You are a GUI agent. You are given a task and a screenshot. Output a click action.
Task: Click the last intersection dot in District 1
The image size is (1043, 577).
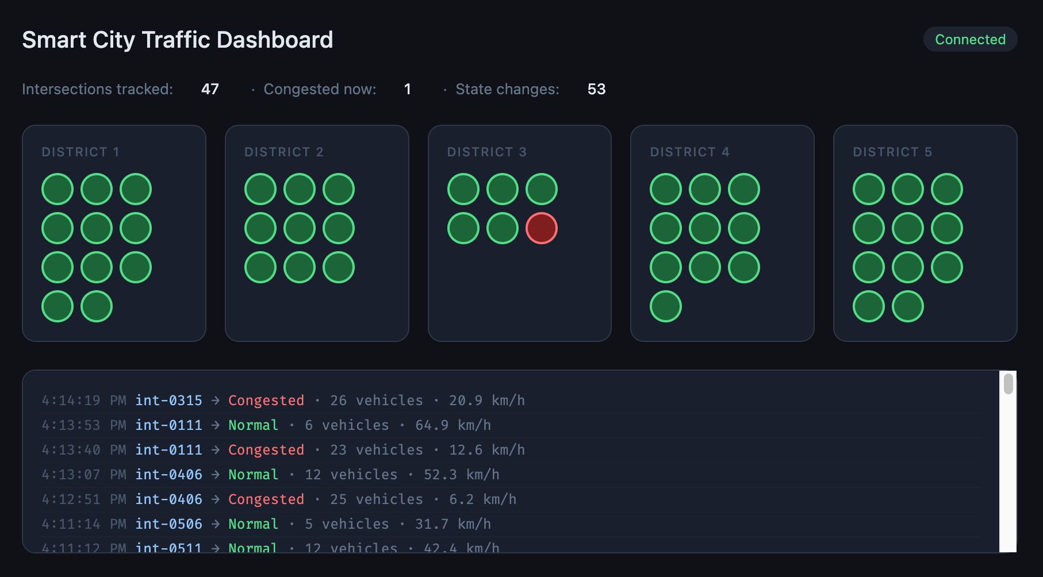pyautogui.click(x=97, y=306)
